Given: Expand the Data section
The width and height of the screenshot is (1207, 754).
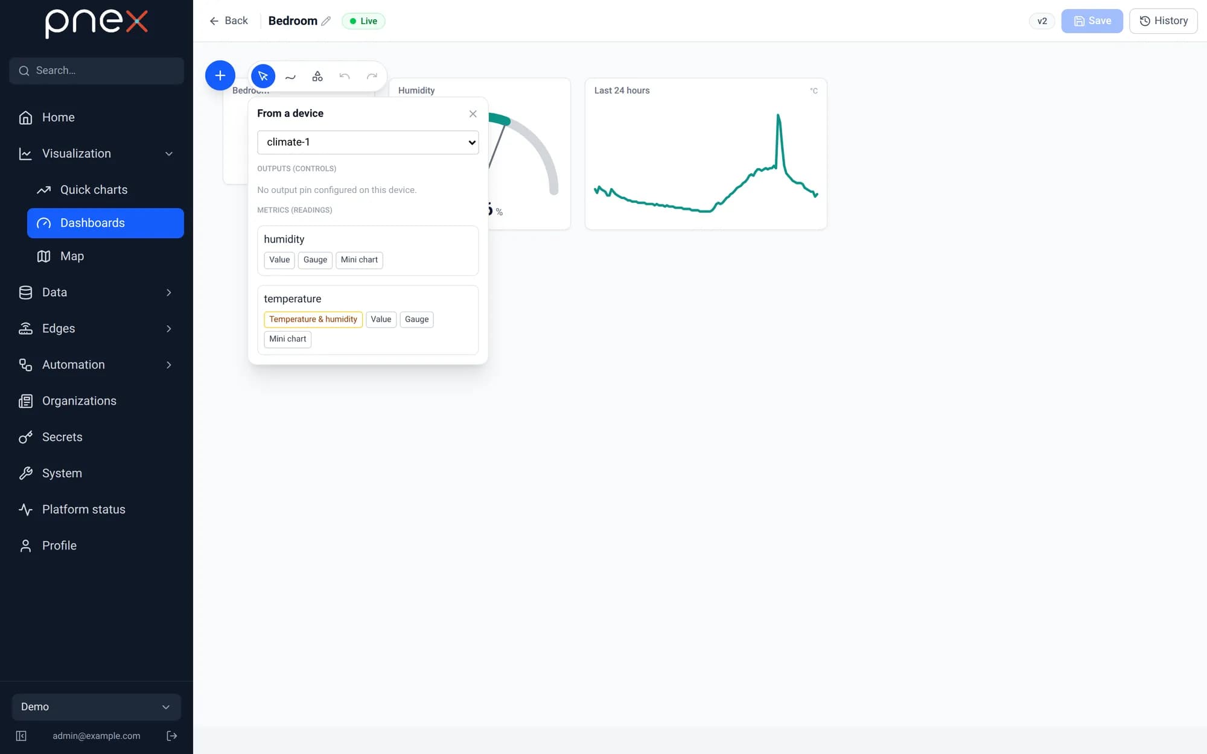Looking at the screenshot, I should (x=97, y=293).
